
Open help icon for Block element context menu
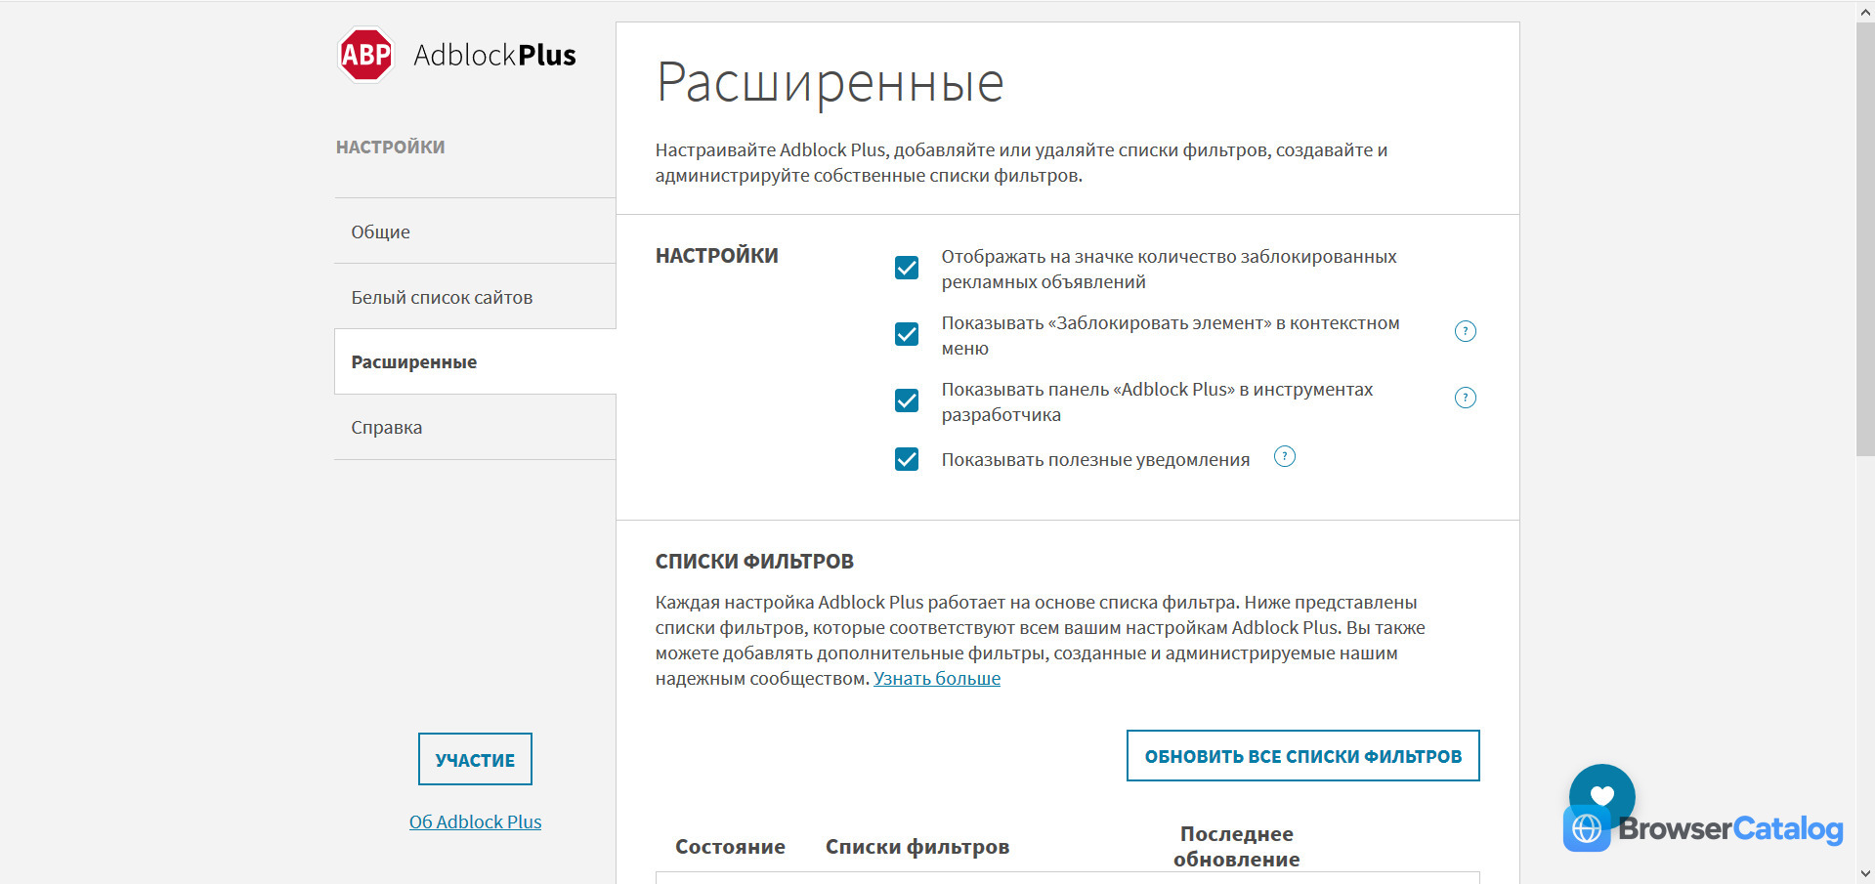click(x=1465, y=331)
